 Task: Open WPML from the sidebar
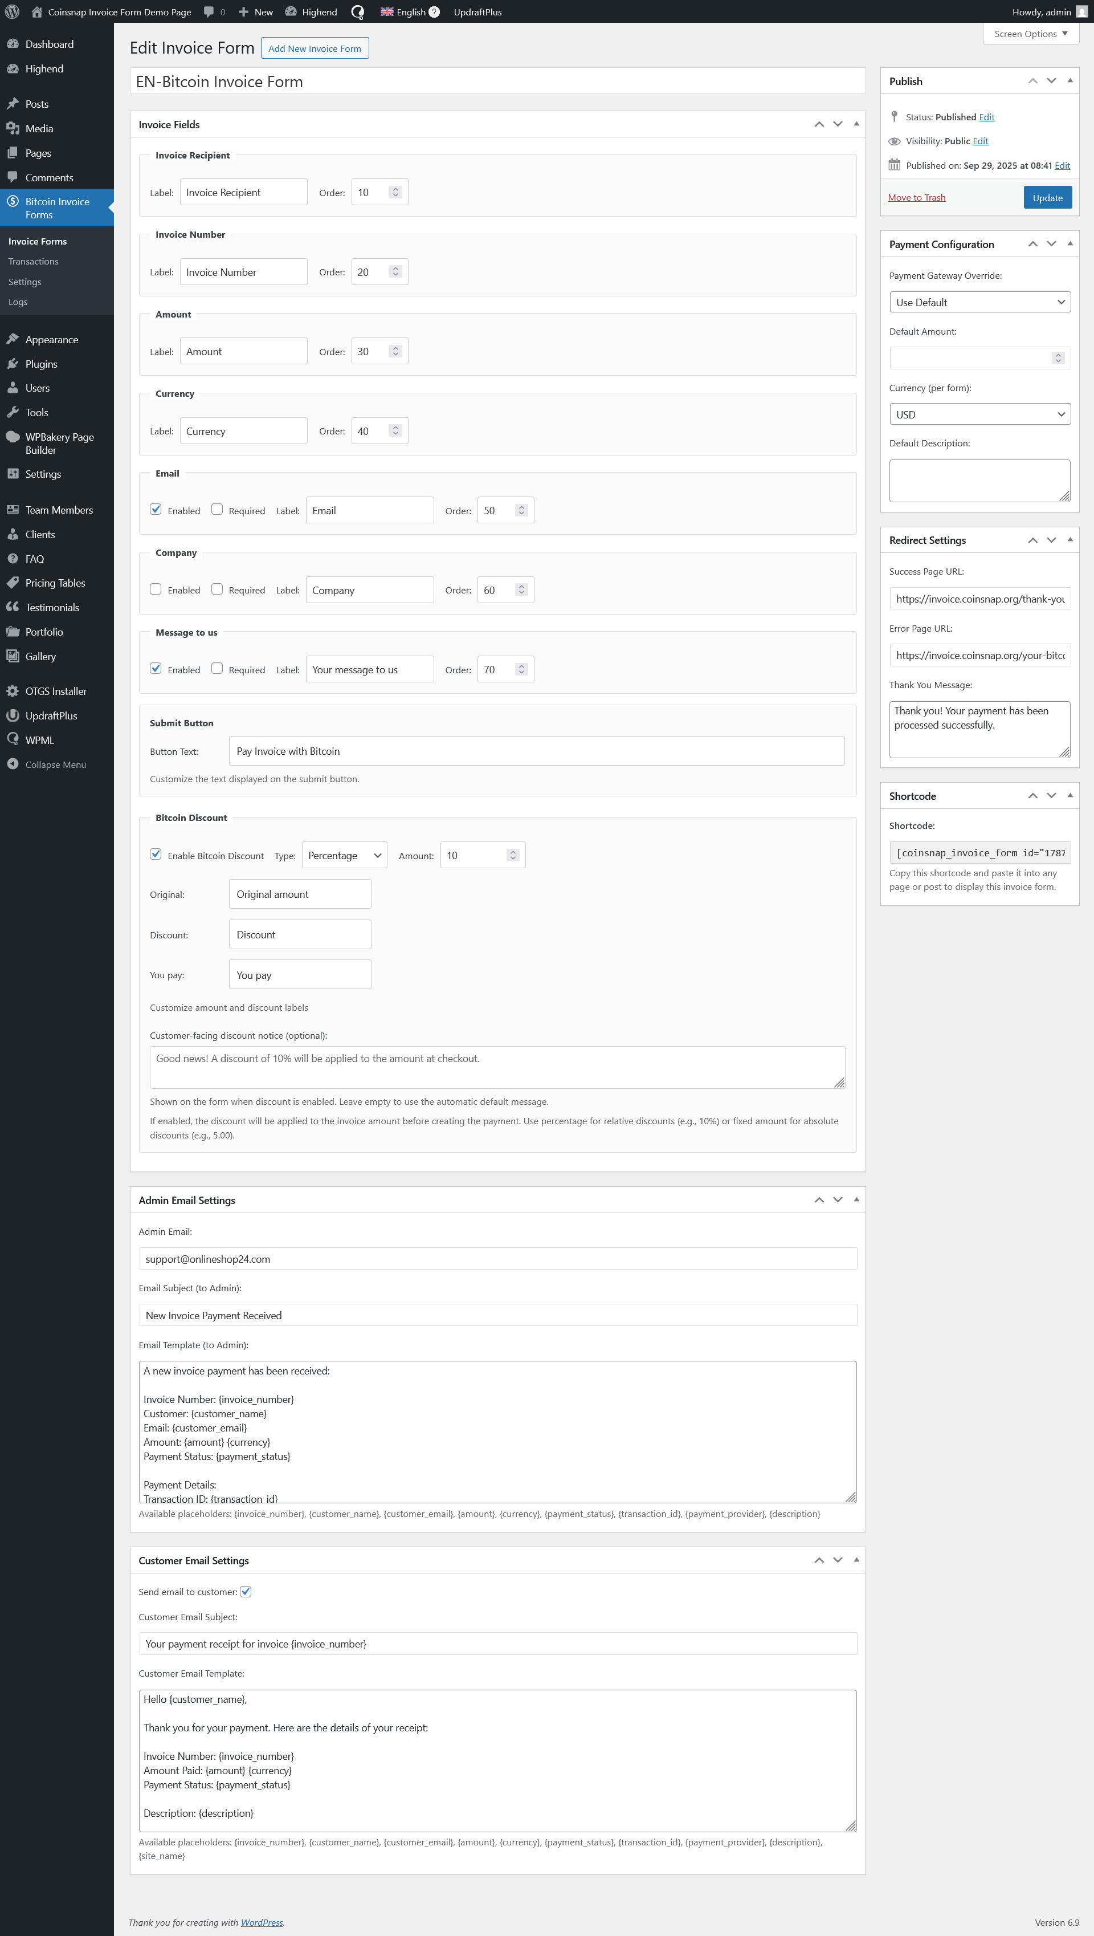click(39, 739)
